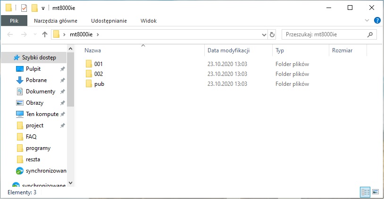Switch to Widok ribbon tab

coord(149,21)
